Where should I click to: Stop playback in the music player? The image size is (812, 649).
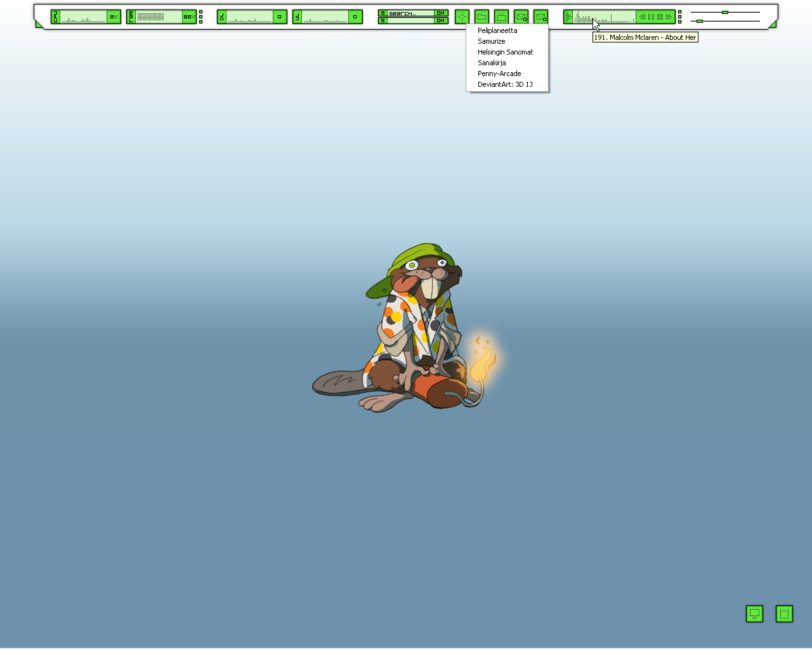660,17
